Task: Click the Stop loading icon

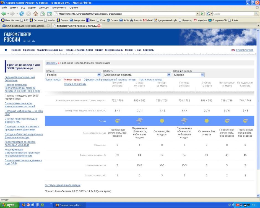Action: [28, 14]
